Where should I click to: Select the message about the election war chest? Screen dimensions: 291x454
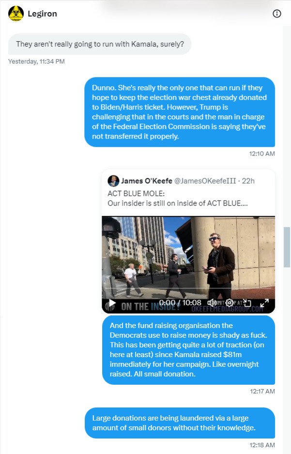(179, 112)
